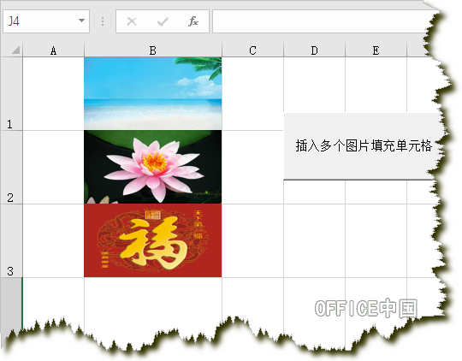
Task: Click the Cancel X icon in formula bar
Action: pyautogui.click(x=132, y=21)
